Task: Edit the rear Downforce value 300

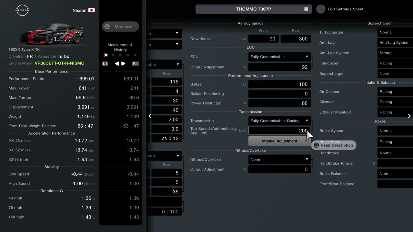Action: click(x=296, y=39)
